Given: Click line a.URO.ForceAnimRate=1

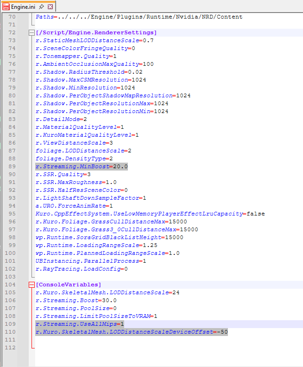Looking at the screenshot, I should pyautogui.click(x=74, y=206).
